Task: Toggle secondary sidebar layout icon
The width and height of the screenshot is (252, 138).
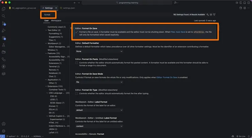Action: tap(249, 3)
